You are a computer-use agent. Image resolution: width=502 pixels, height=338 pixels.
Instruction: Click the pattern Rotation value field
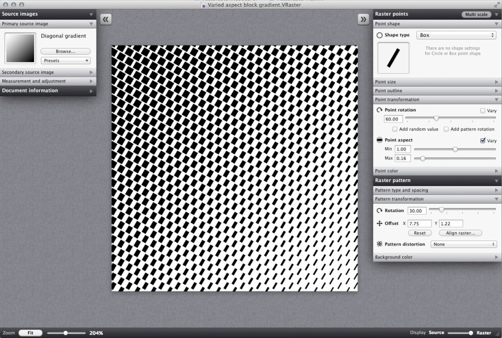[x=417, y=211]
